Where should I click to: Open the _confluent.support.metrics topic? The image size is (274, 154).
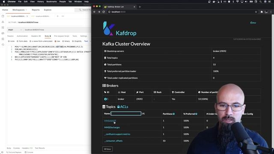(x=117, y=134)
